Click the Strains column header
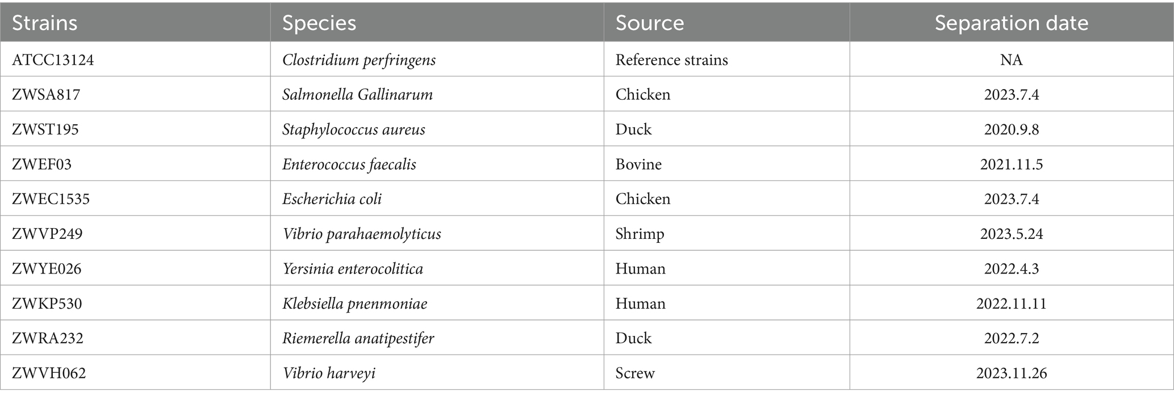This screenshot has width=1174, height=400. 135,23
